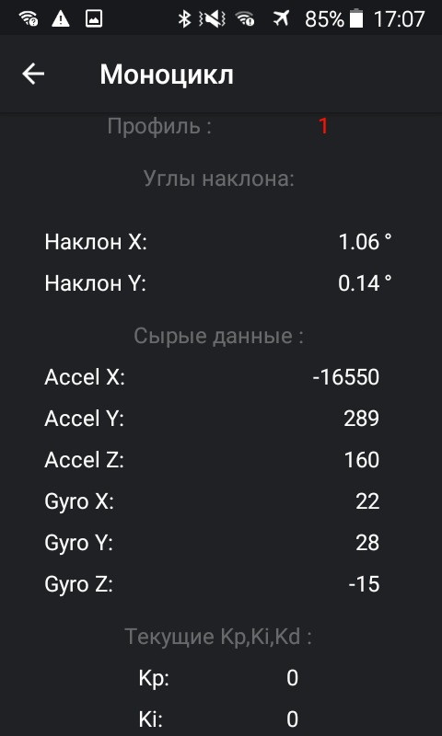Tap the Kp value 0

(x=292, y=678)
